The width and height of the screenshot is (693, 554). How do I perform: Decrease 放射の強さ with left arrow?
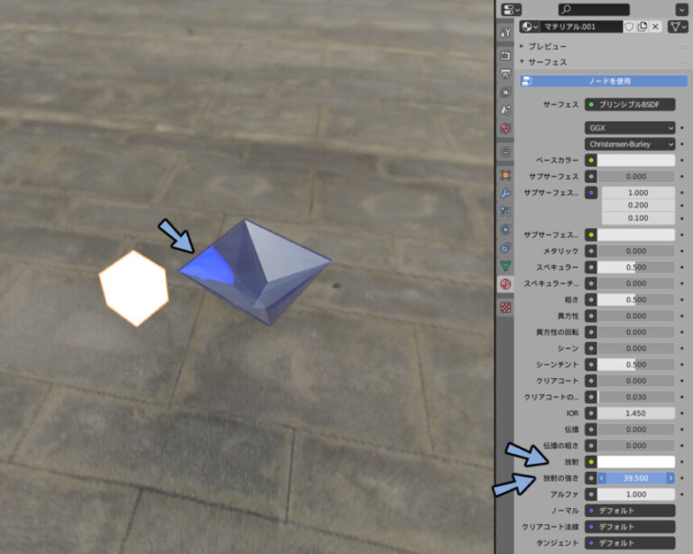pos(602,478)
